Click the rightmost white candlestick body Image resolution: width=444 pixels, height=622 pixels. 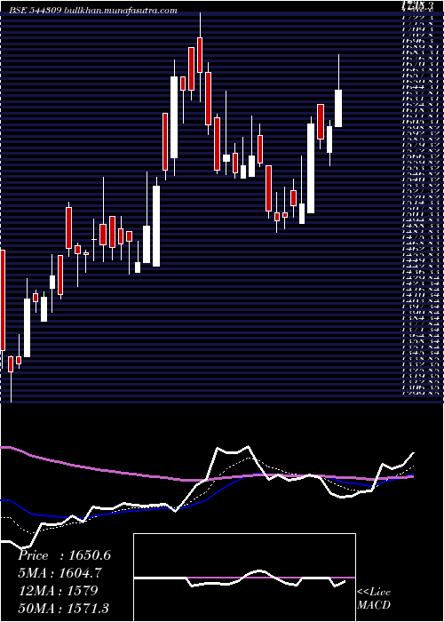[x=338, y=108]
